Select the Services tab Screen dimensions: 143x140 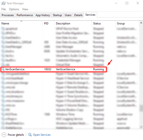coord(90,15)
